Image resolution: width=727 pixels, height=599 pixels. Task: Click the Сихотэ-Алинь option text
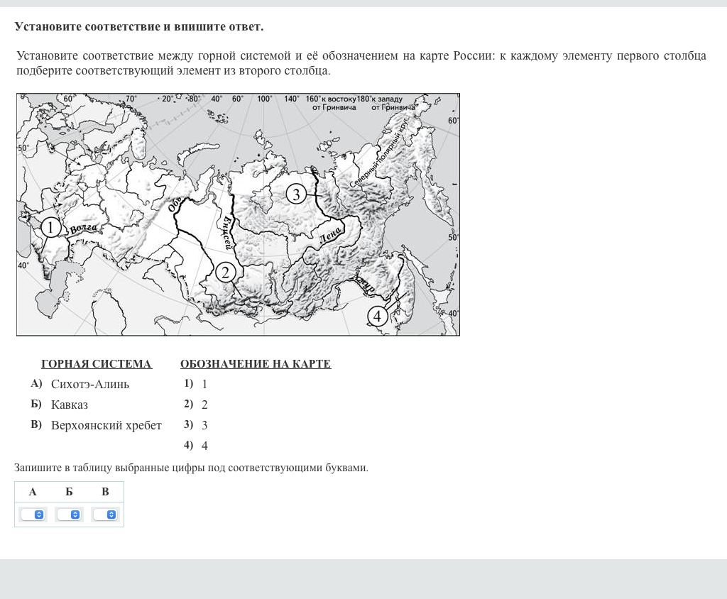tap(90, 384)
